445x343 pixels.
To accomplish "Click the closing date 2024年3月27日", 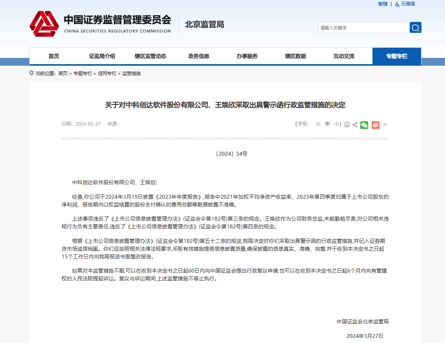I will point(365,336).
